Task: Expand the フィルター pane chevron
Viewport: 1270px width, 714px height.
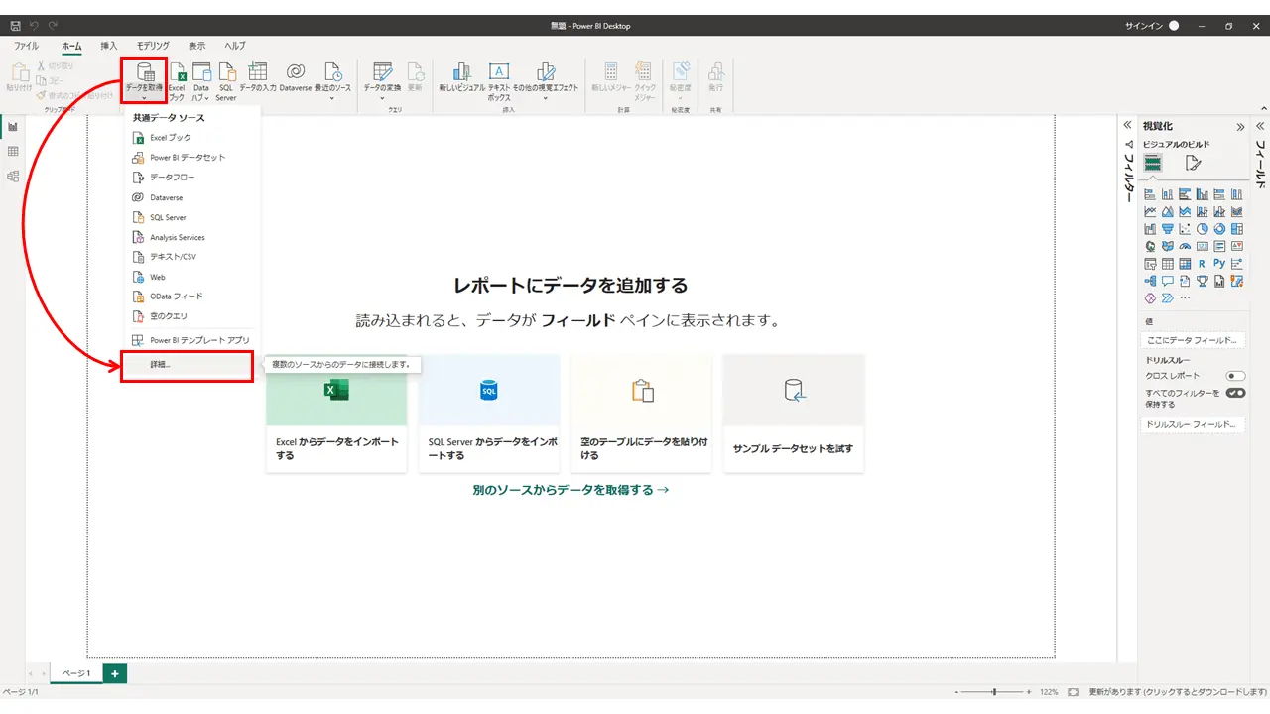Action: pos(1127,126)
